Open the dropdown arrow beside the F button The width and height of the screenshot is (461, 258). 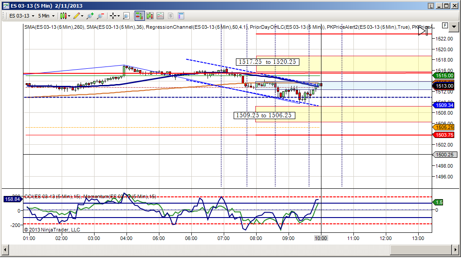pyautogui.click(x=454, y=27)
